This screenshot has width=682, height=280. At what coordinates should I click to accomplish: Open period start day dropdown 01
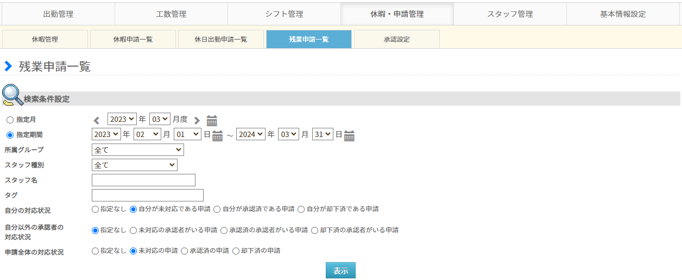click(x=187, y=134)
